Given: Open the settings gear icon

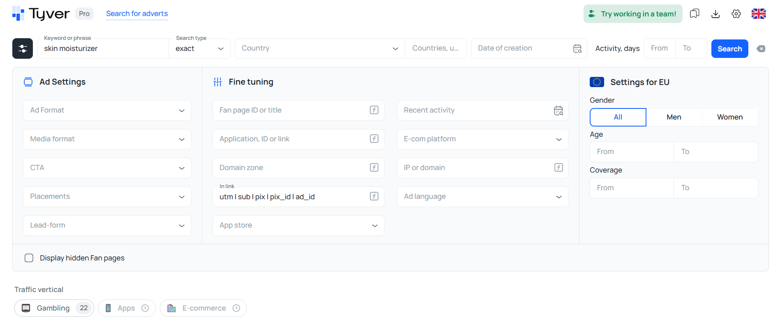Looking at the screenshot, I should tap(736, 14).
